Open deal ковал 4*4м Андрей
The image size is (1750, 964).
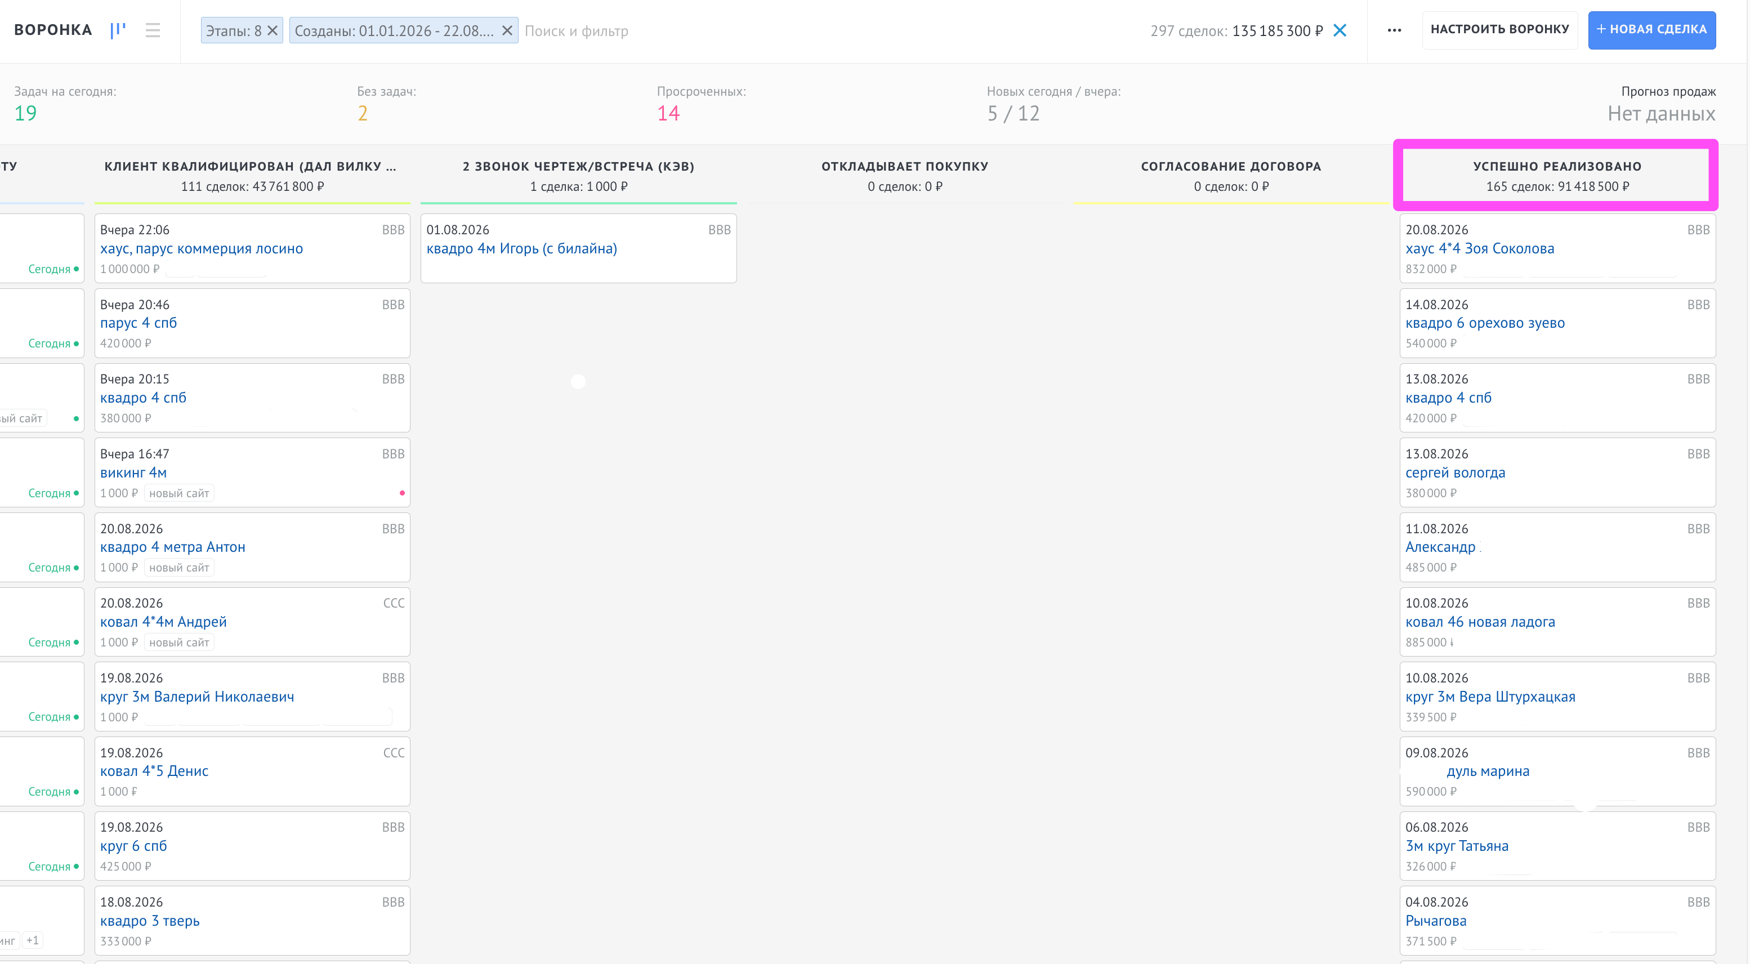[164, 622]
